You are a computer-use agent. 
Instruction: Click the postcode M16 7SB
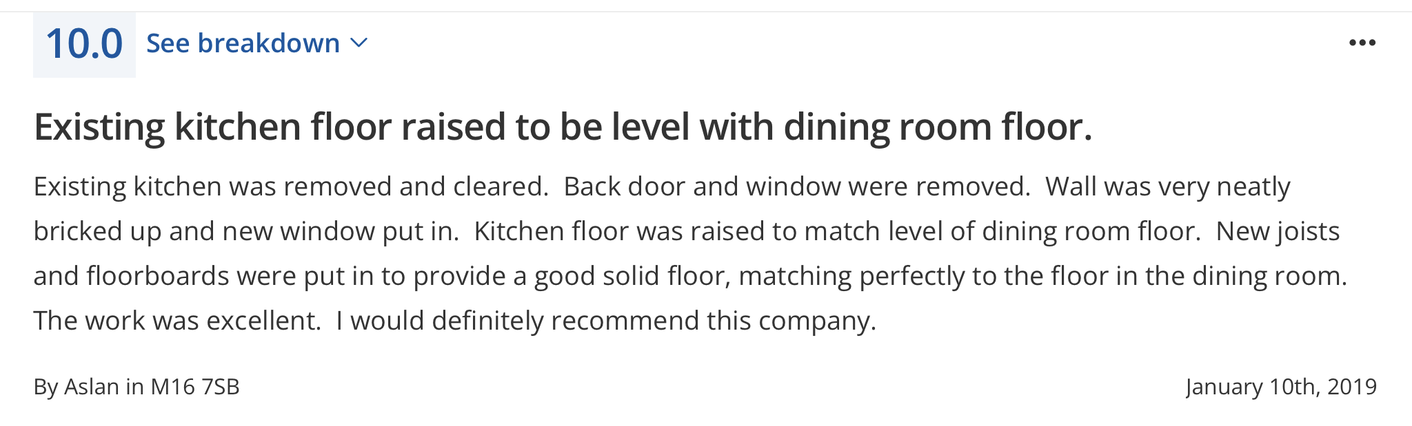click(x=195, y=387)
